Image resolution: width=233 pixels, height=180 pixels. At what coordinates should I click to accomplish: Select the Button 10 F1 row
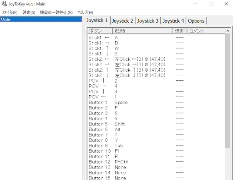pyautogui.click(x=156, y=151)
